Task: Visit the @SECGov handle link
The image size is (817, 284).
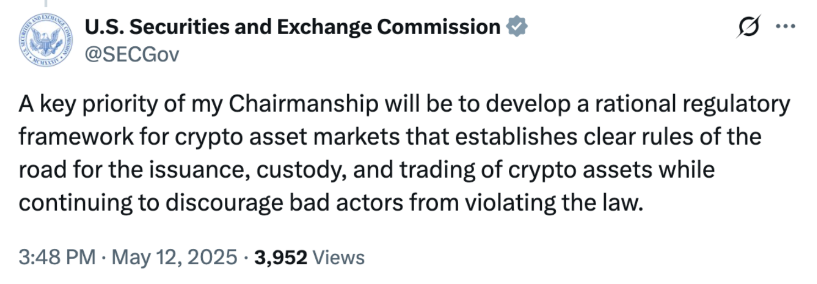Action: pos(132,54)
